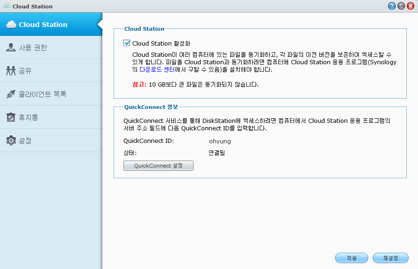Screen dimensions: 418x269
Task: Click the 설정 gear icon
Action: [x=11, y=141]
